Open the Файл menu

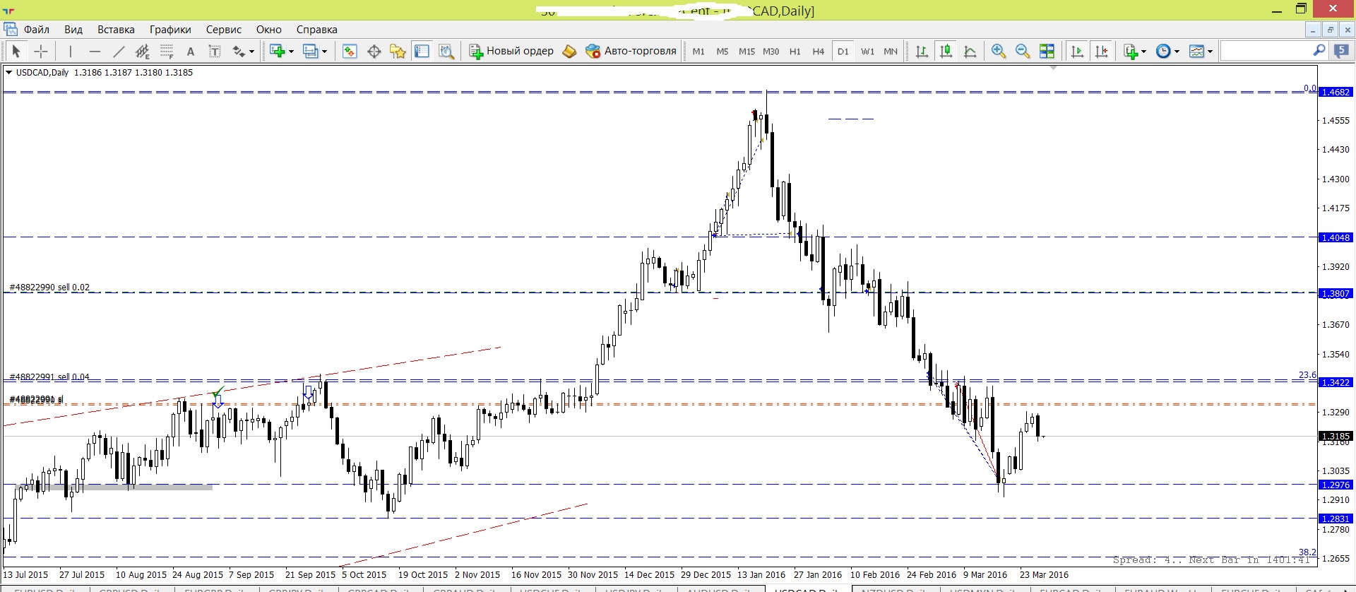[37, 30]
